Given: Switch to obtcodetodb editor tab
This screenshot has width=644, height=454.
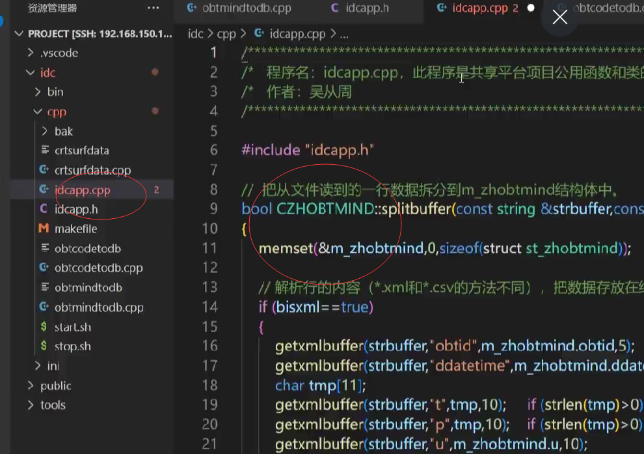Looking at the screenshot, I should coord(608,8).
